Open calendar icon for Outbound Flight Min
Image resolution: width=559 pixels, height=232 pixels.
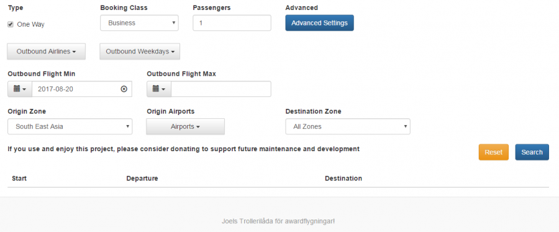click(20, 89)
